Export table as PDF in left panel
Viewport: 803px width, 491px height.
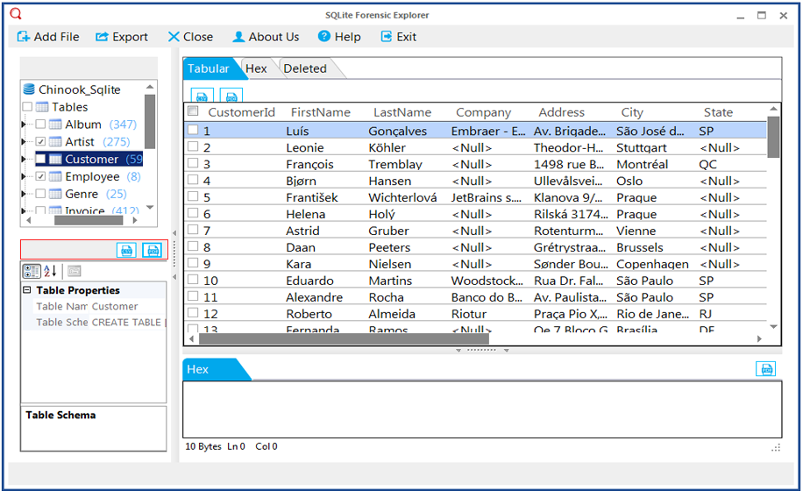[x=153, y=251]
